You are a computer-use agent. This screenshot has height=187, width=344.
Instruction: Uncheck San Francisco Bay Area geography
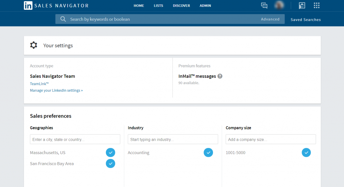[x=111, y=163]
